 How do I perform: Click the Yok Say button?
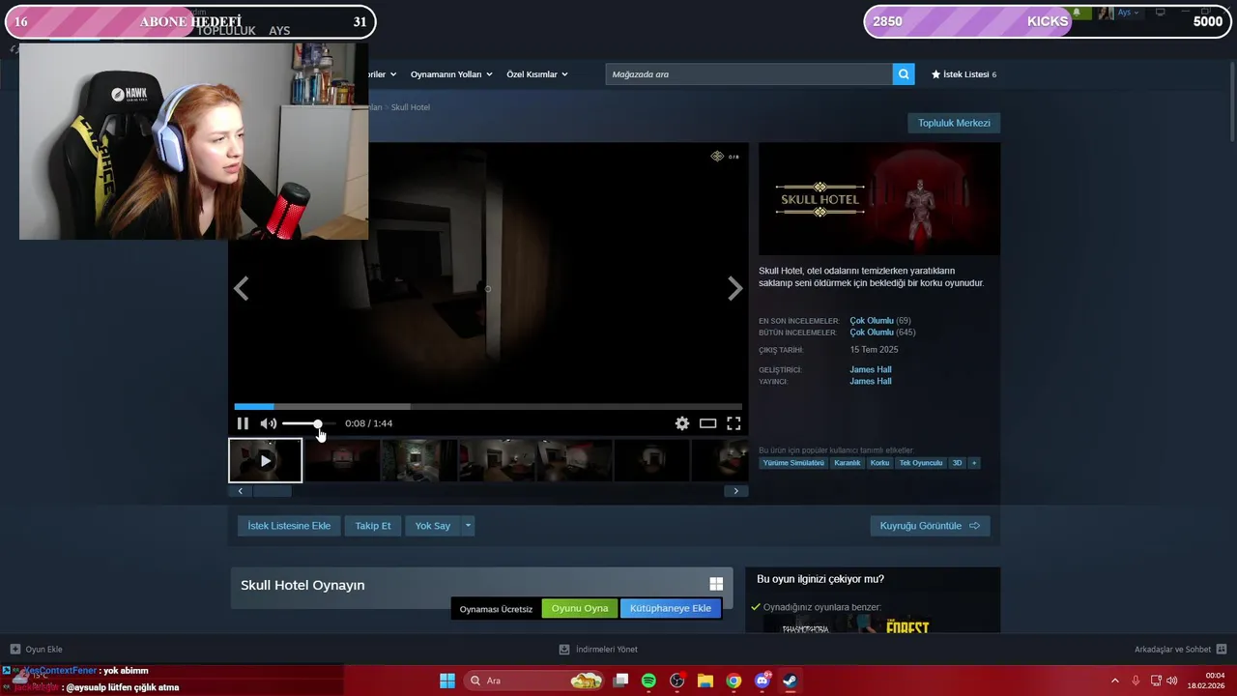click(x=433, y=526)
